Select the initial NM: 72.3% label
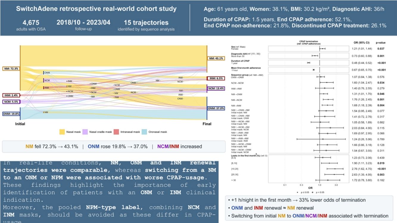397x223 pixels. point(11,69)
